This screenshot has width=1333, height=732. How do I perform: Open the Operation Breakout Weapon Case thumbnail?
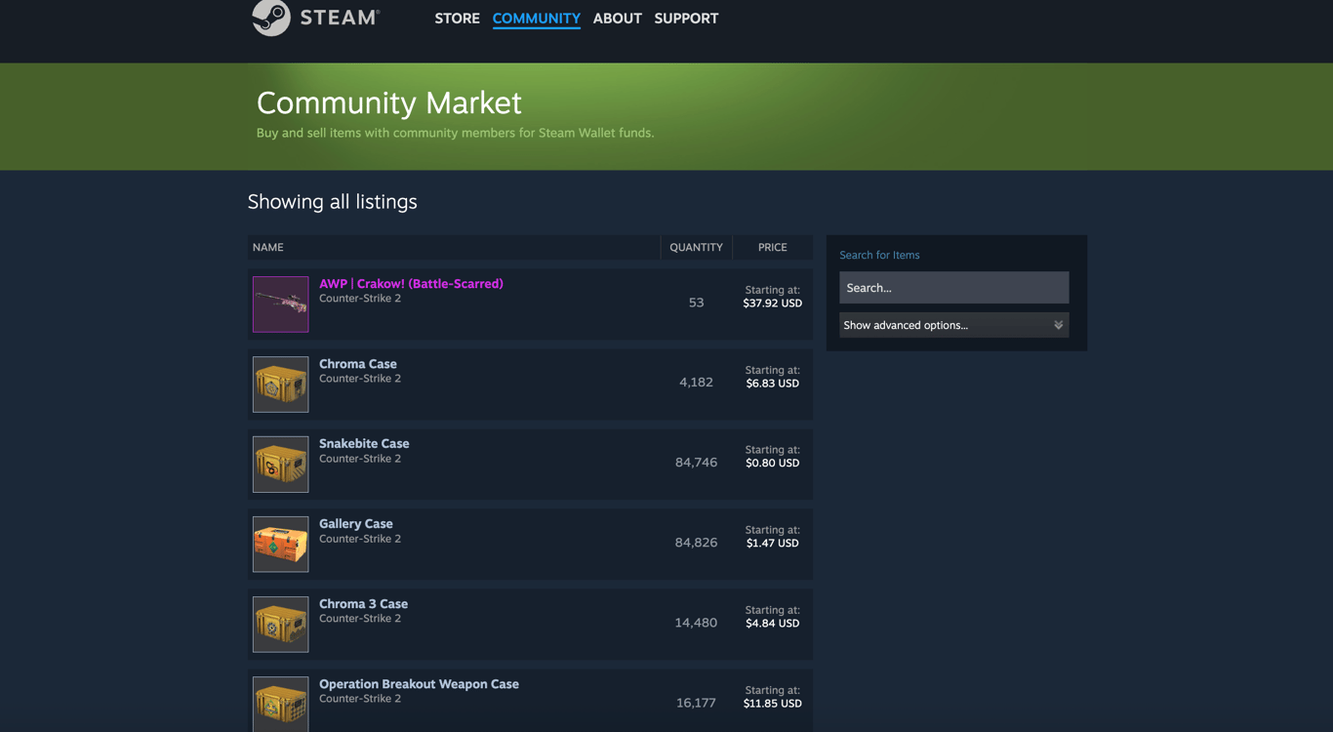tap(281, 704)
